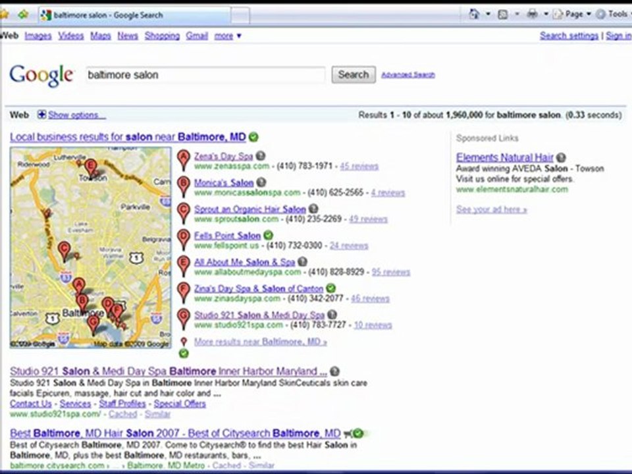Click gray rating icon after Monica's Salon
Screen dimensions: 632x474
coord(261,182)
